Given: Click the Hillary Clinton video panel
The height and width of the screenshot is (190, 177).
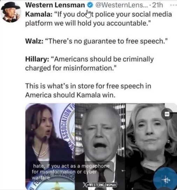Looking at the screenshot, I should 151,133.
